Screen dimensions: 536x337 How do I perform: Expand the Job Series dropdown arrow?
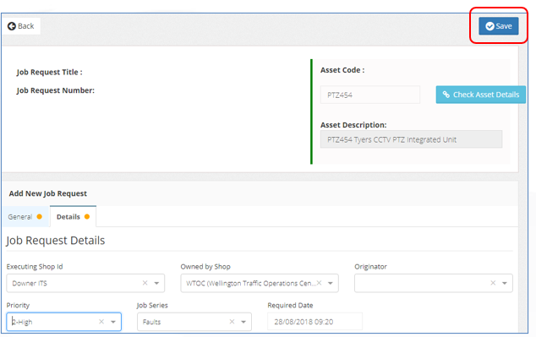click(243, 322)
